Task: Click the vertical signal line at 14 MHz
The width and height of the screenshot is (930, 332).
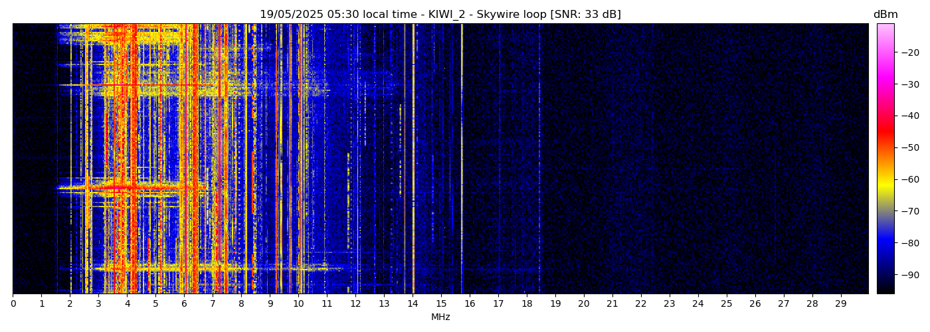Action: pos(413,159)
